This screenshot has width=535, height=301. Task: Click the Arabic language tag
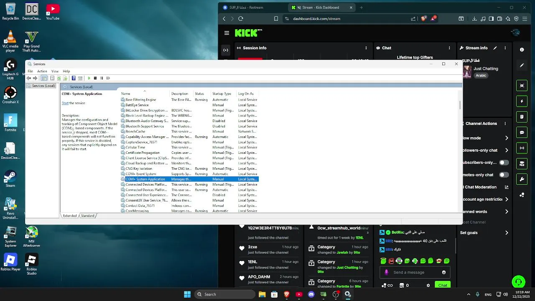[x=481, y=76]
